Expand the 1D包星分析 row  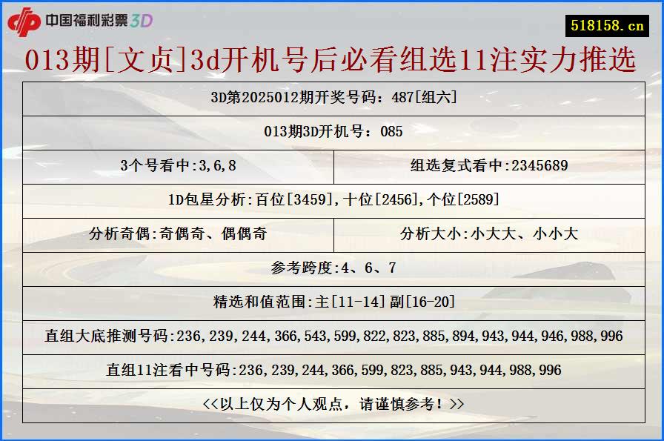click(x=332, y=200)
